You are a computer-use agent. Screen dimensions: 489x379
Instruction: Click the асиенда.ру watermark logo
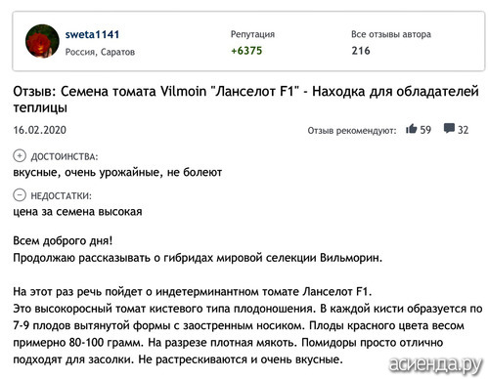(435, 364)
